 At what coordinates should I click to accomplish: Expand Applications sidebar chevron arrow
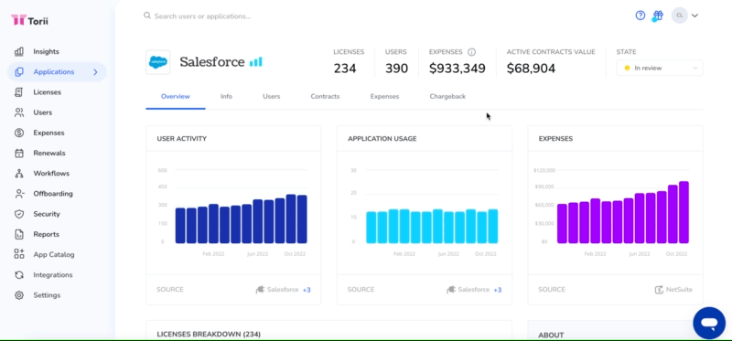tap(95, 72)
